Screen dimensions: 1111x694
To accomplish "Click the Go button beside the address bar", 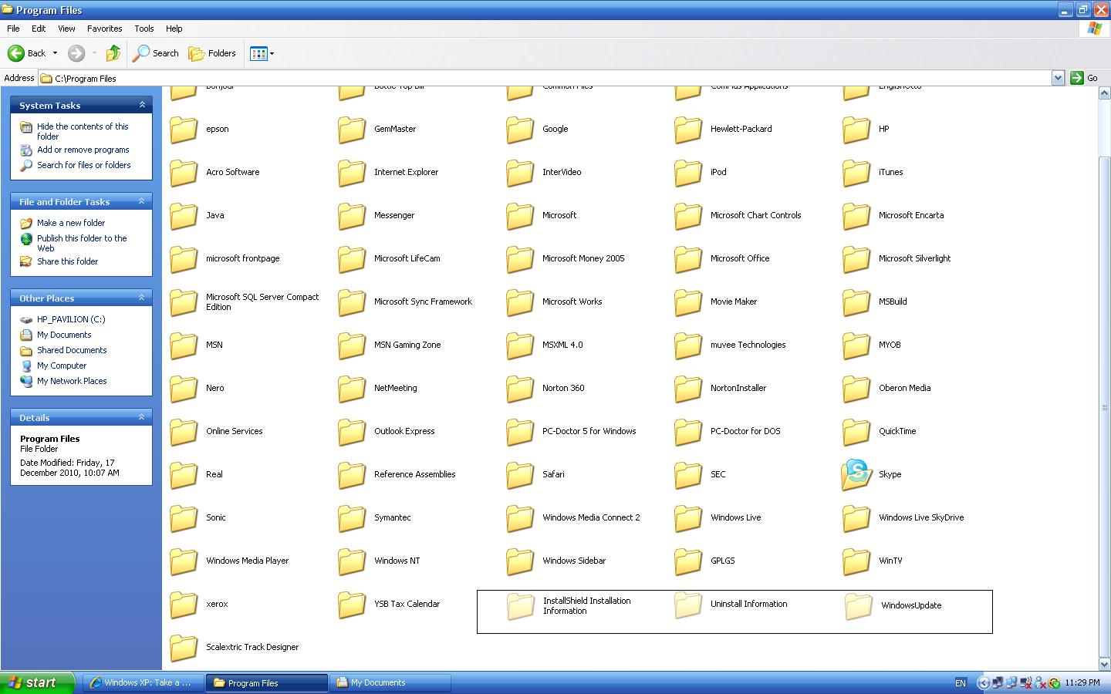I will click(x=1078, y=77).
